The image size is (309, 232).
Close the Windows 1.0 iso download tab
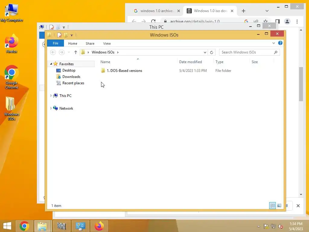point(232,11)
